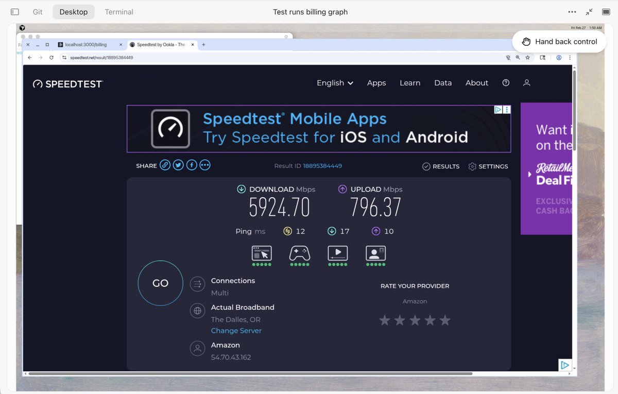The width and height of the screenshot is (618, 394).
Task: Open the Learn menu item
Action: [410, 83]
